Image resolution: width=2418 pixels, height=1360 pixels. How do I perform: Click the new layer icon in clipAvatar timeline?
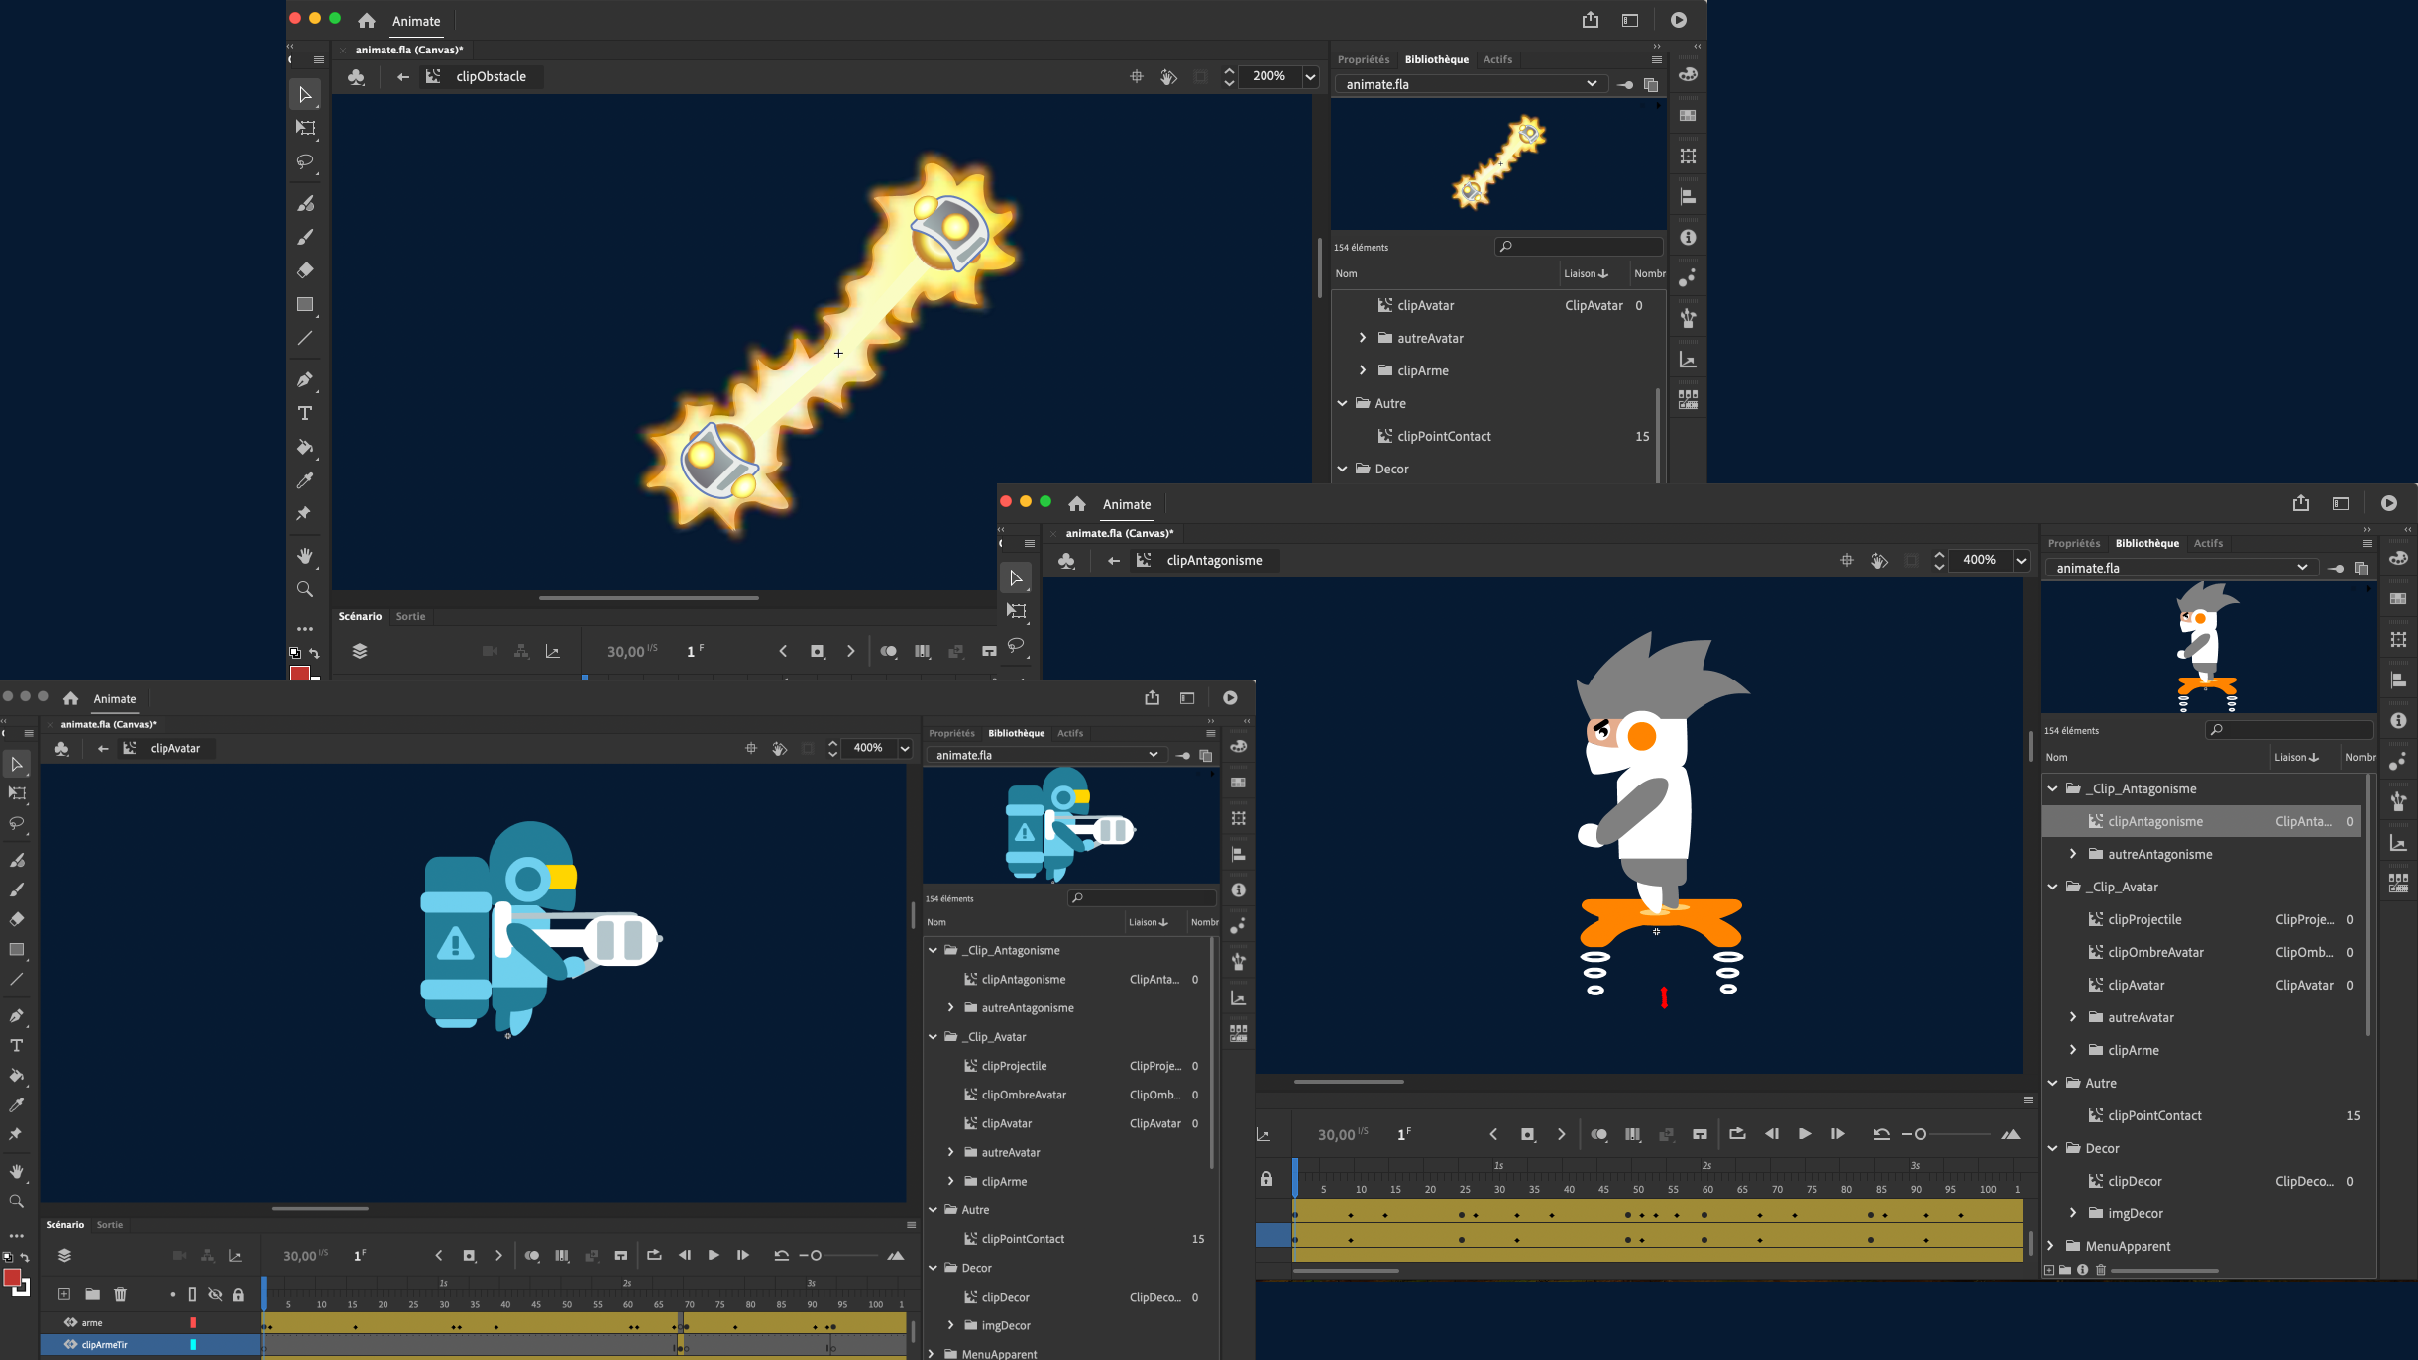pyautogui.click(x=64, y=1294)
